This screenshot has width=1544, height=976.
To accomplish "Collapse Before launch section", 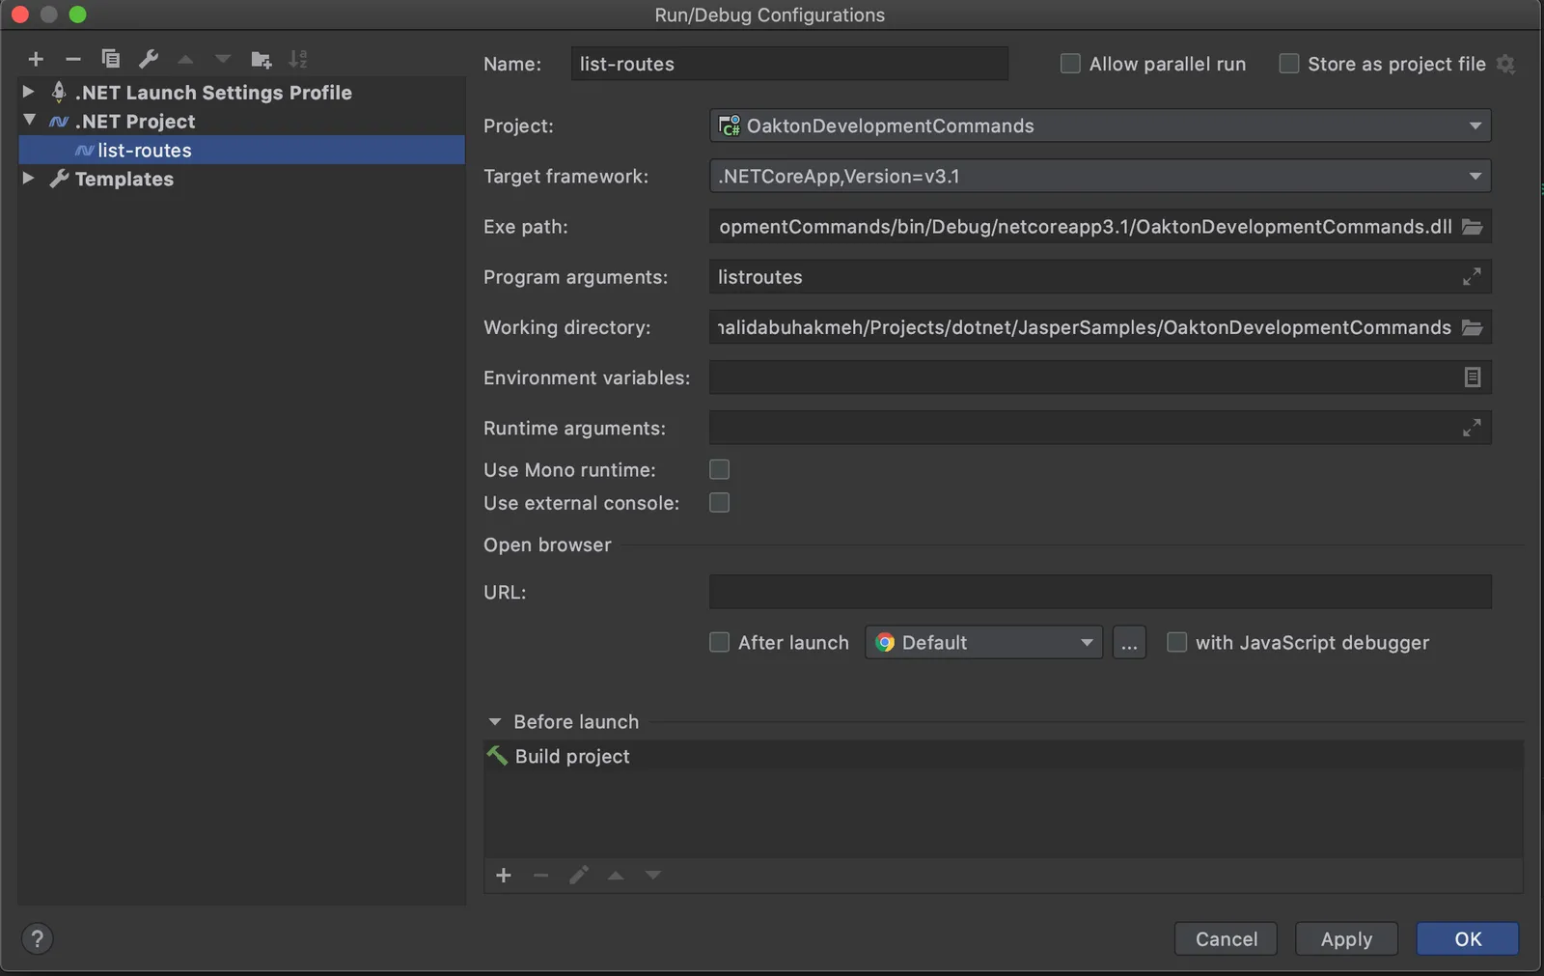I will (x=495, y=722).
